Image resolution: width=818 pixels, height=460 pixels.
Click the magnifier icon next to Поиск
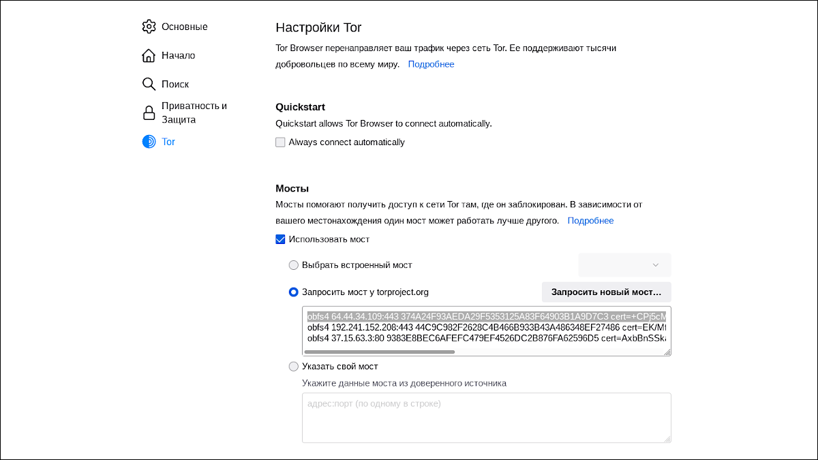pos(149,84)
